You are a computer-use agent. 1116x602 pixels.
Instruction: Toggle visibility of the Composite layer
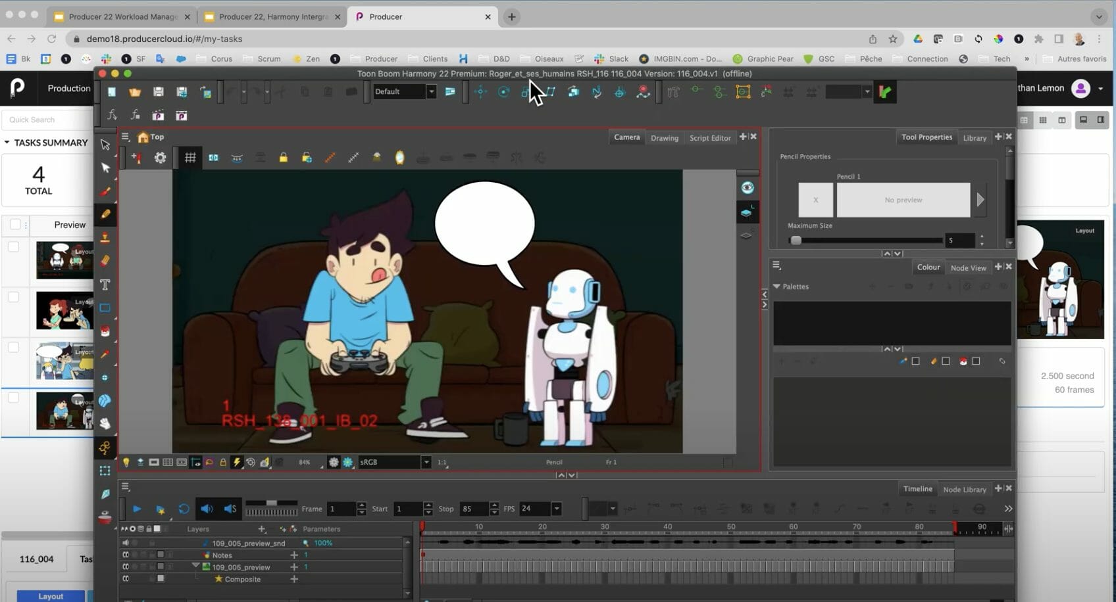pyautogui.click(x=125, y=578)
